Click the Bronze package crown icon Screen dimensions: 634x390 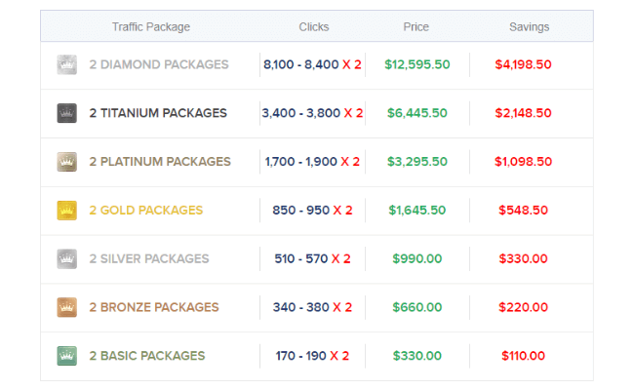tap(66, 307)
